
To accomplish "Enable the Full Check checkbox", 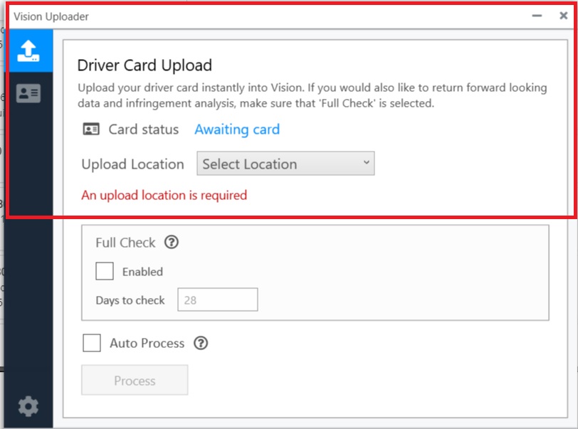I will [x=105, y=271].
